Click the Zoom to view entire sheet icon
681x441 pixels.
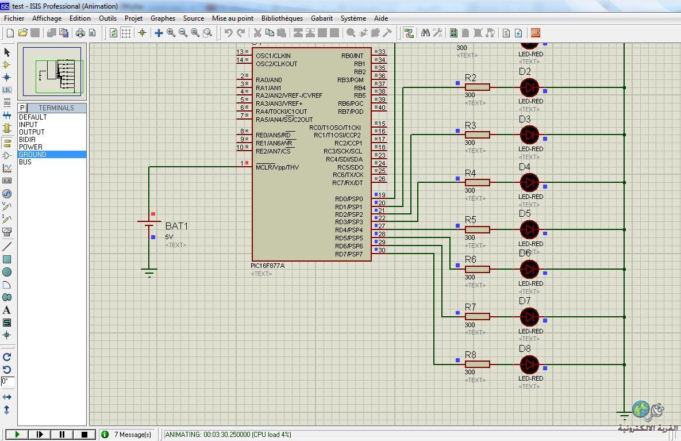195,33
